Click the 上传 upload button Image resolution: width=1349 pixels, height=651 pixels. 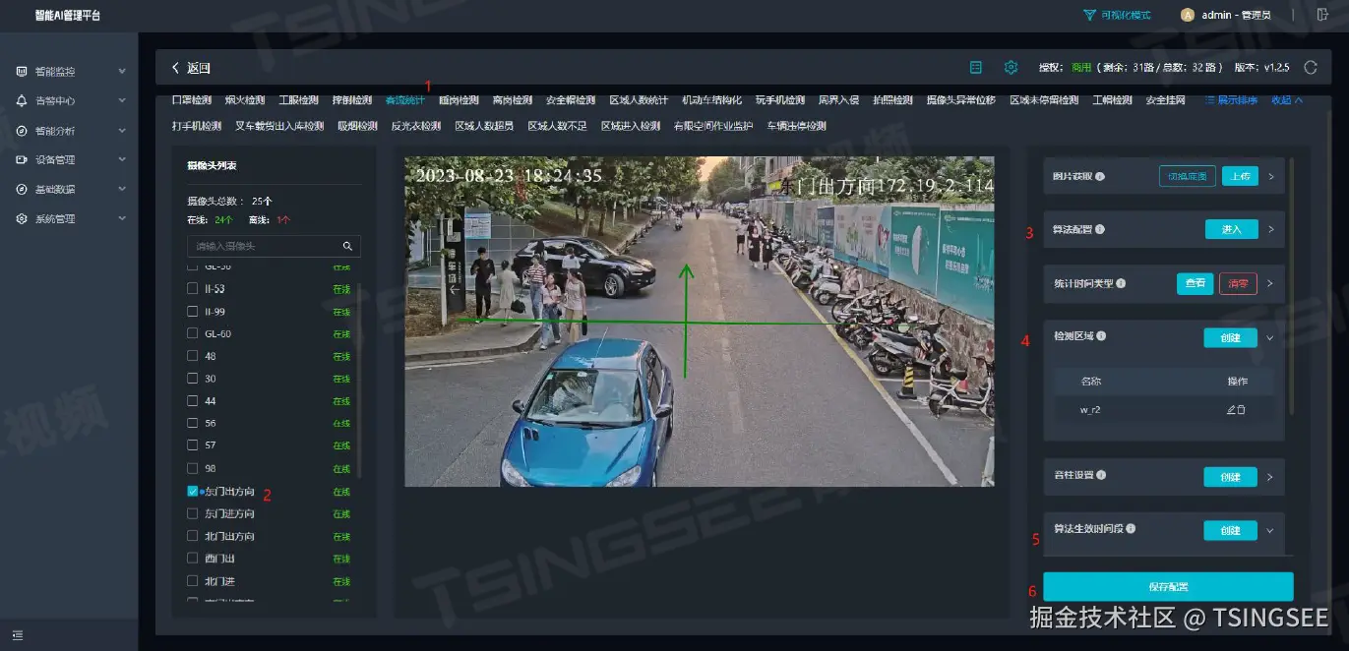[1240, 177]
